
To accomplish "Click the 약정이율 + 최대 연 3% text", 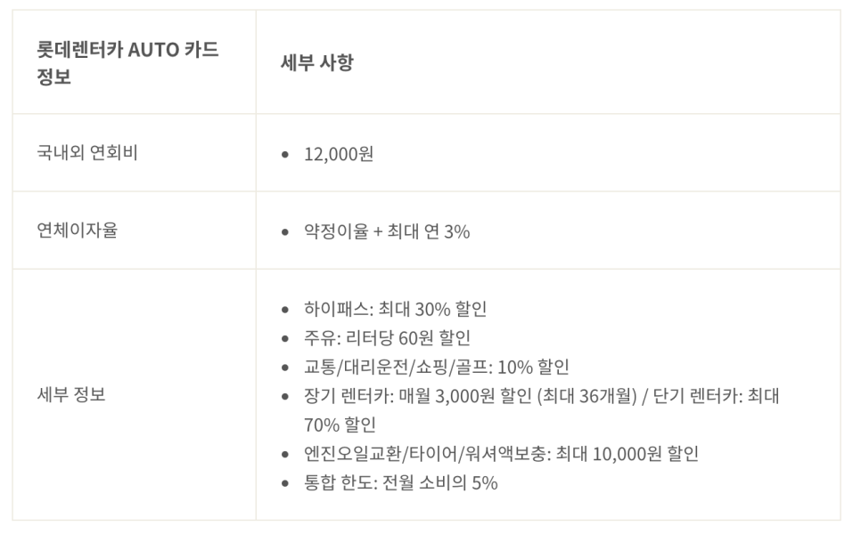I will point(387,231).
